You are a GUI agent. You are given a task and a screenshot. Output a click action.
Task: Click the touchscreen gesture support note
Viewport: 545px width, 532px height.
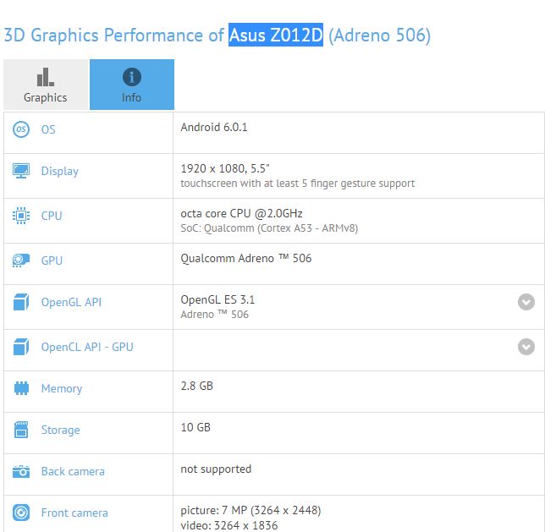coord(298,184)
